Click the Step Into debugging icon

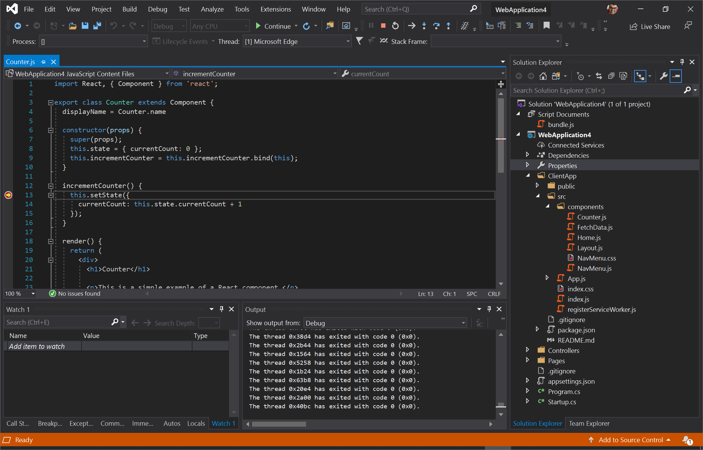tap(422, 26)
